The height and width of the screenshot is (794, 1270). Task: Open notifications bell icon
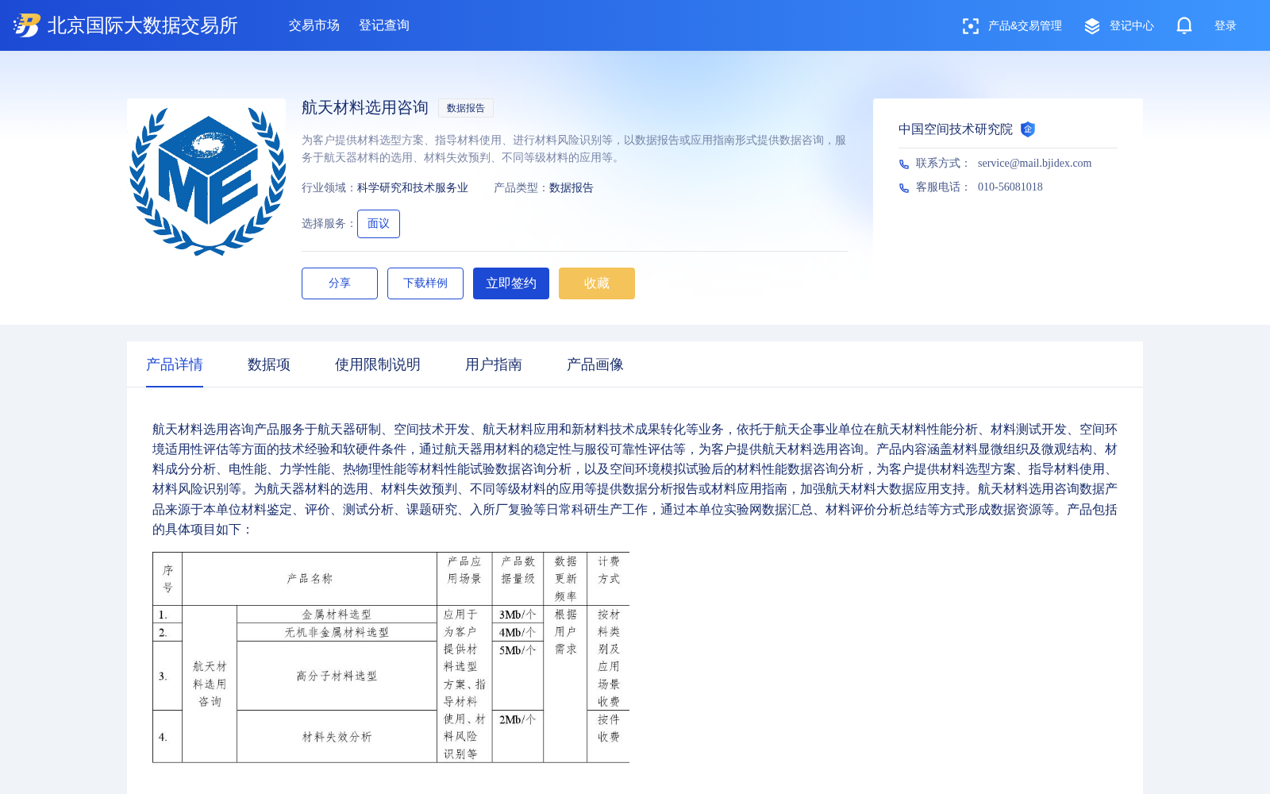click(x=1183, y=25)
